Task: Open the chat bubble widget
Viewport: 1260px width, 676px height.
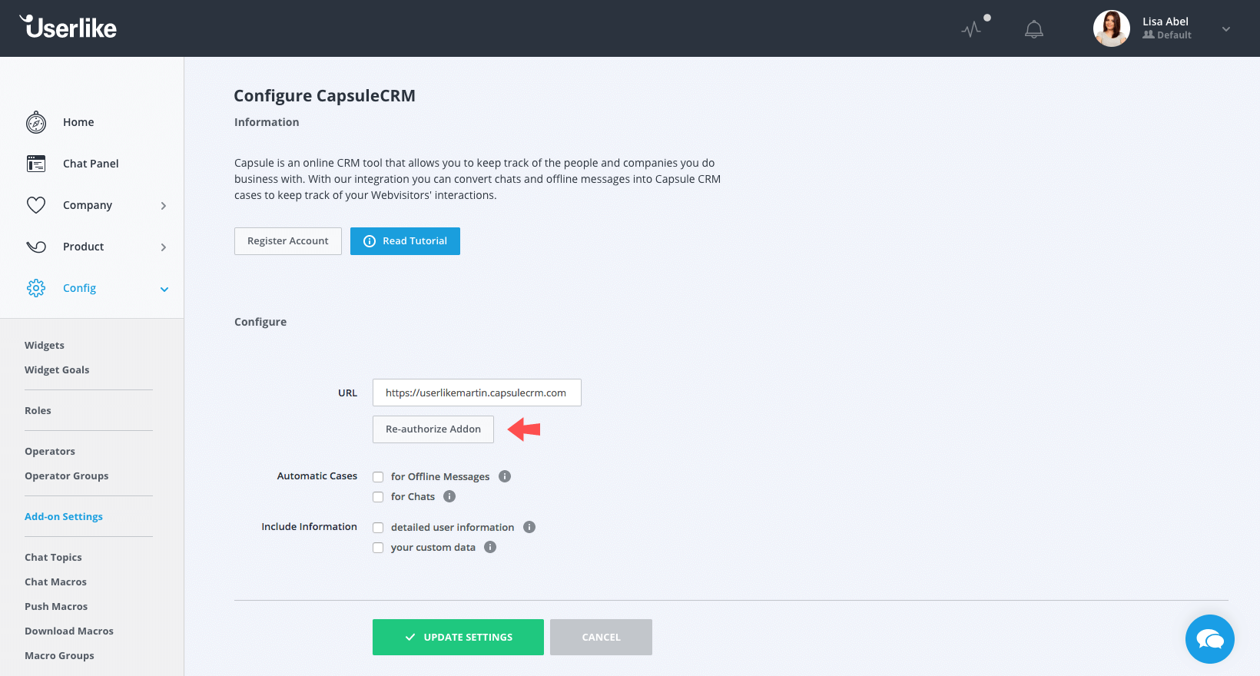Action: click(x=1210, y=639)
